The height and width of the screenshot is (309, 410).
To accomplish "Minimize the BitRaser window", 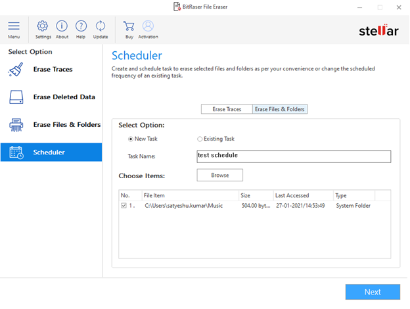I will (x=360, y=7).
